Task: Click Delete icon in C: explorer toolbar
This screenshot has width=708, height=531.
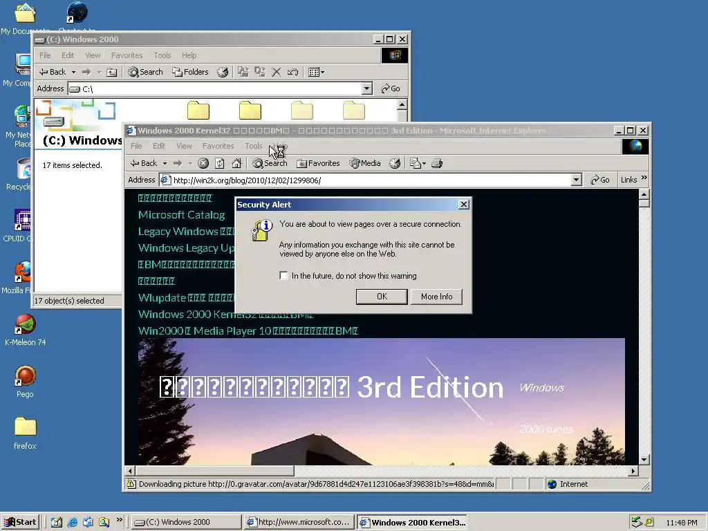Action: coord(277,72)
